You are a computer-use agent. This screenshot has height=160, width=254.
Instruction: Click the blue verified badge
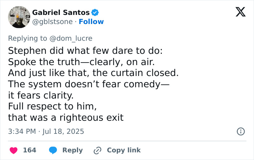tap(95, 13)
